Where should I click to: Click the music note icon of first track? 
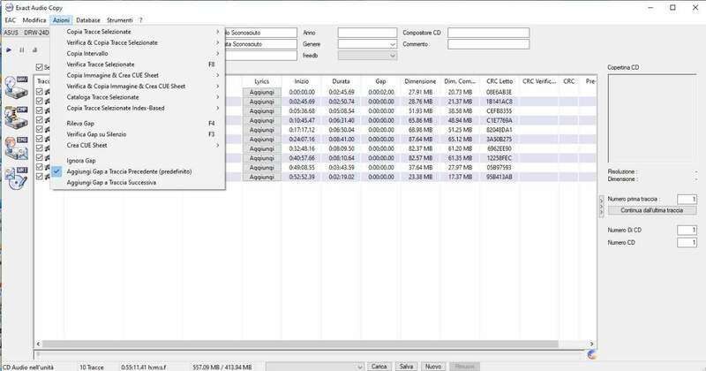point(49,90)
